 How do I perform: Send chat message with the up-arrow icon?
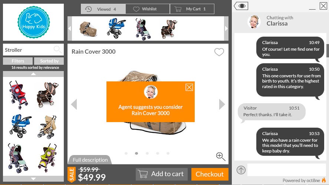coord(241,170)
